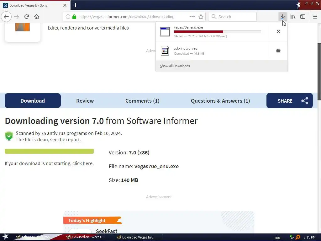Click the forward navigation arrow
Viewport: 321px width, 241px height.
point(17,17)
